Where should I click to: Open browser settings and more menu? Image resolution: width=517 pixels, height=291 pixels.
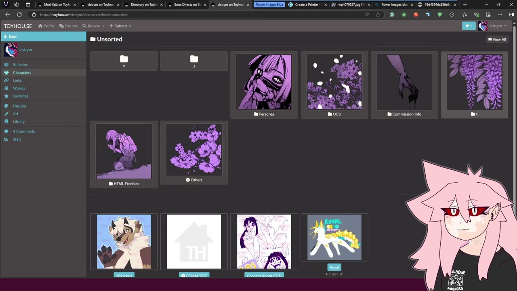[x=500, y=15]
